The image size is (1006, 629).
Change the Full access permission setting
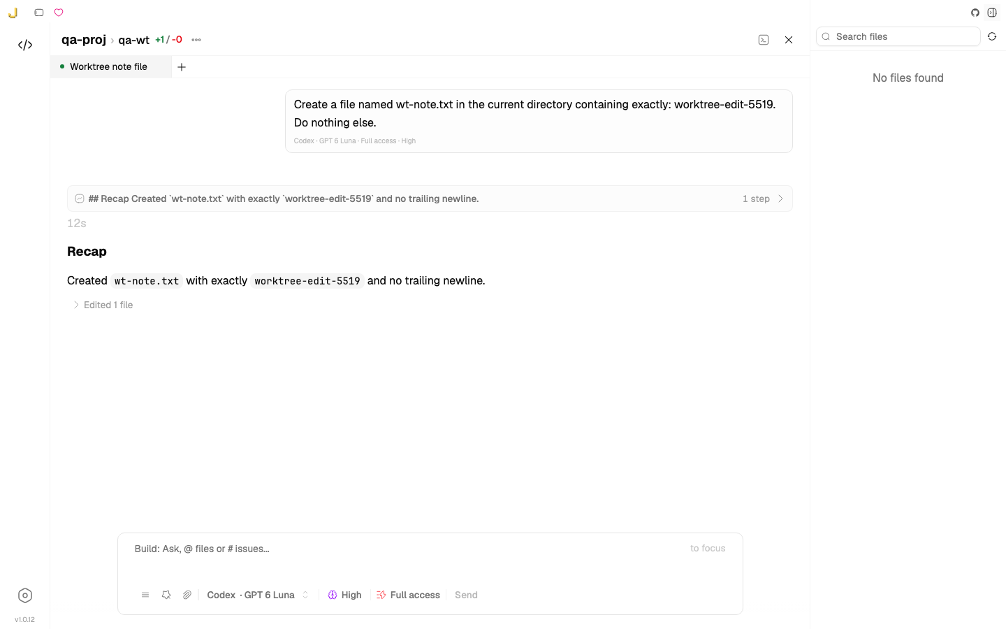[409, 595]
